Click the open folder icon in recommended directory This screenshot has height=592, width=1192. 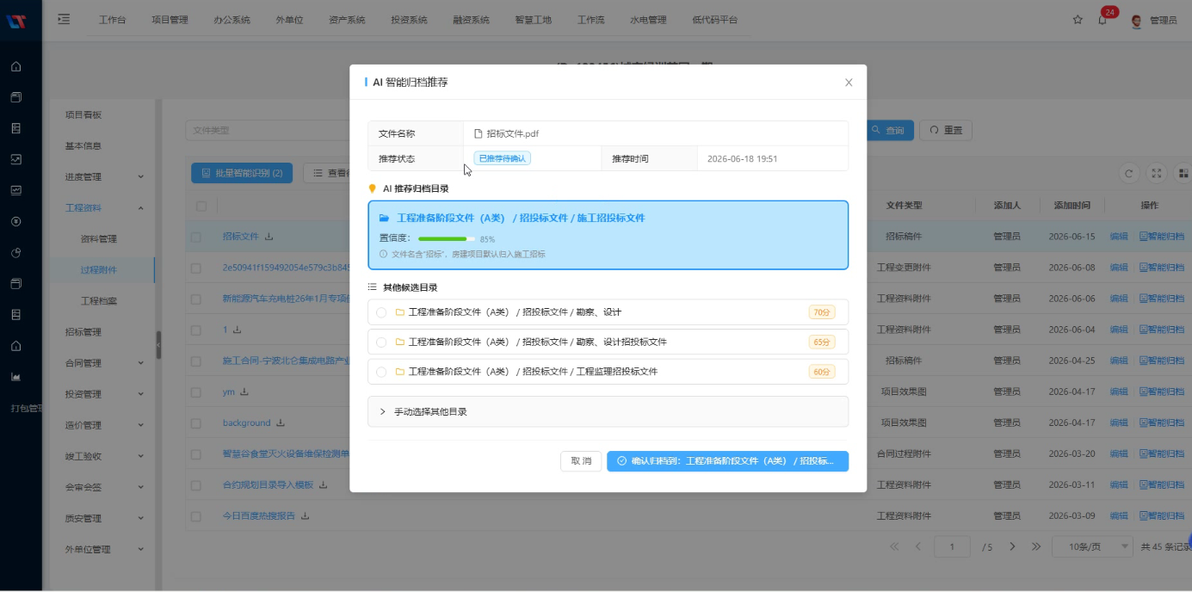[x=385, y=219]
